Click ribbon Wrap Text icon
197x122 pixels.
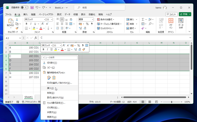tap(71, 19)
